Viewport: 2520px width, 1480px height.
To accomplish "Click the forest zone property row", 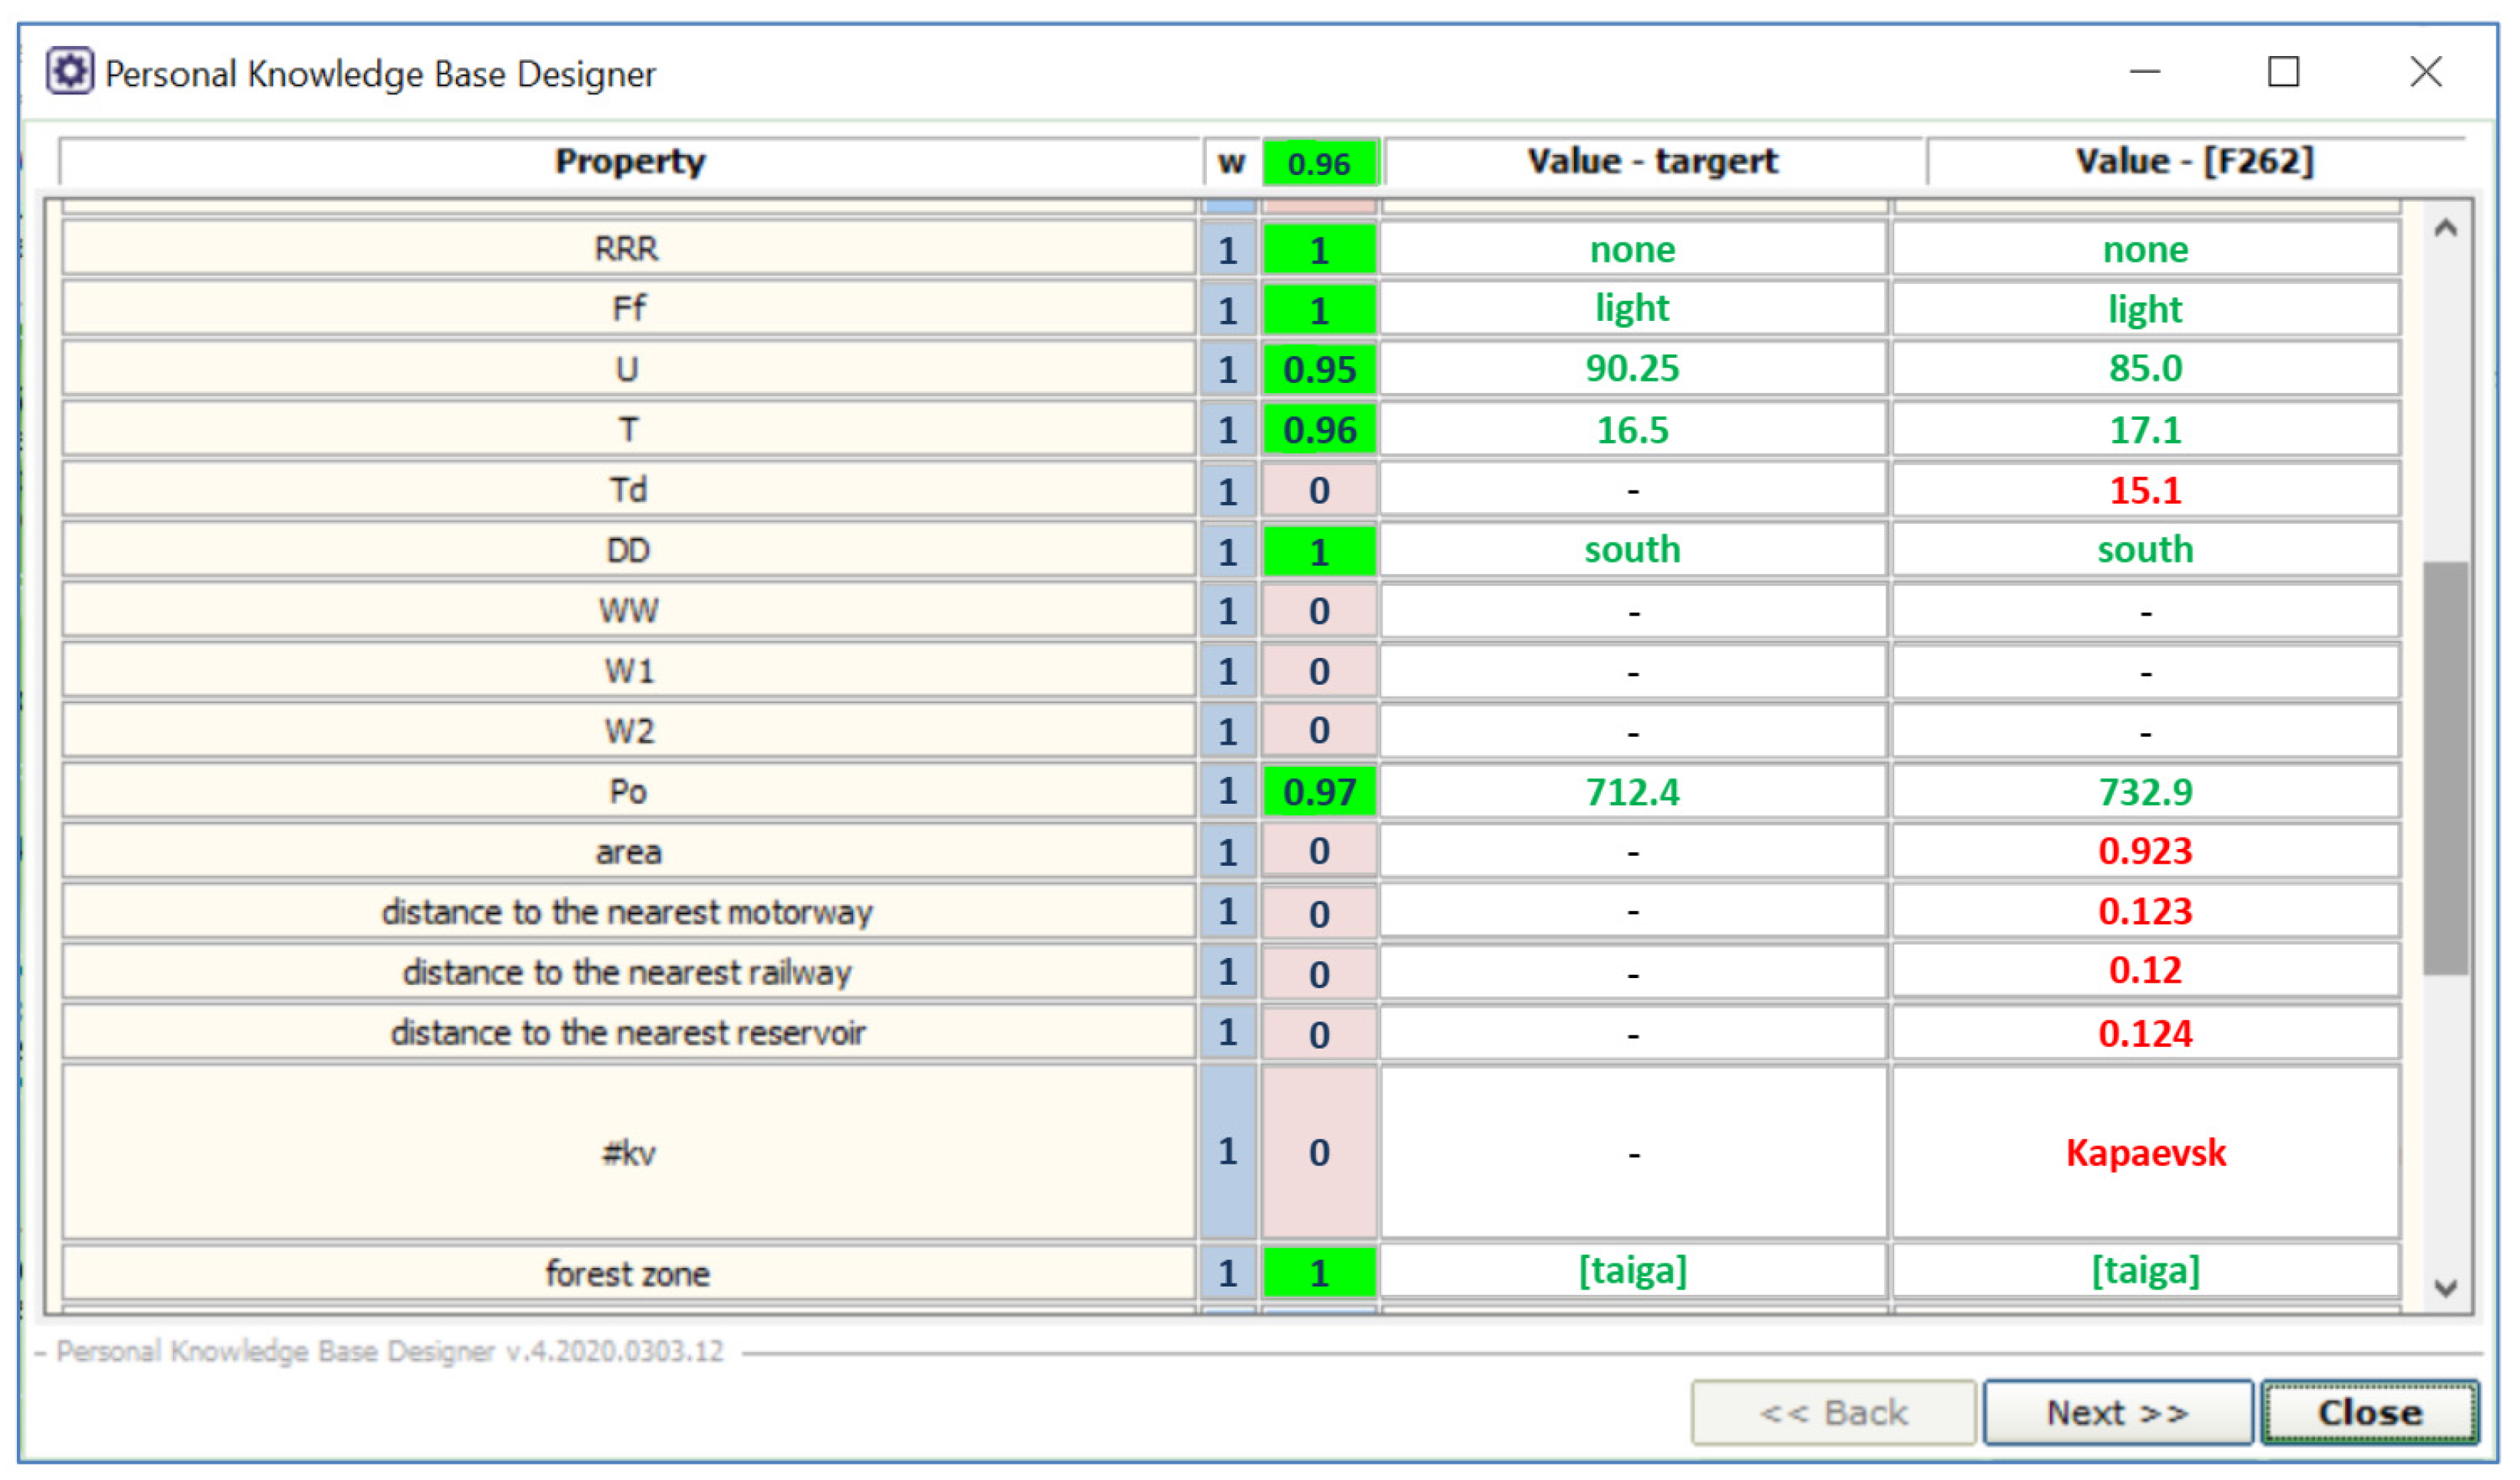I will point(628,1273).
